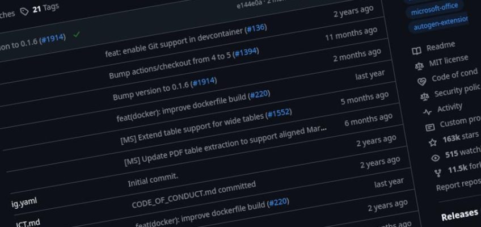
Task: View the 163k stars link
Action: click(461, 137)
